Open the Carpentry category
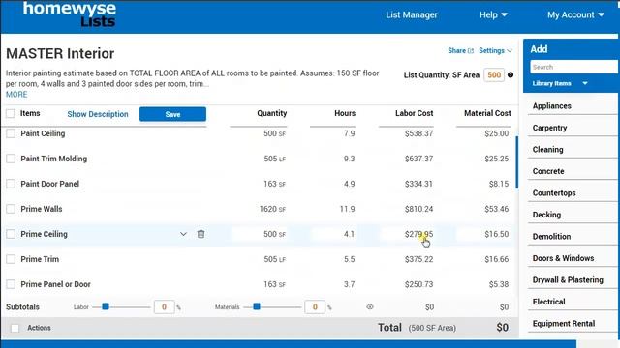Viewport: 620px width, 348px height. click(x=549, y=128)
